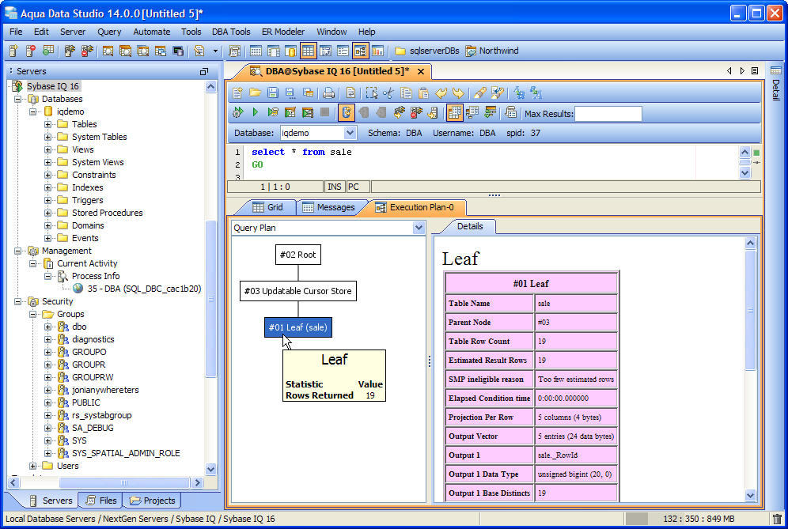Viewport: 788px width, 529px height.
Task: Collapse the Databases node
Action: point(17,99)
